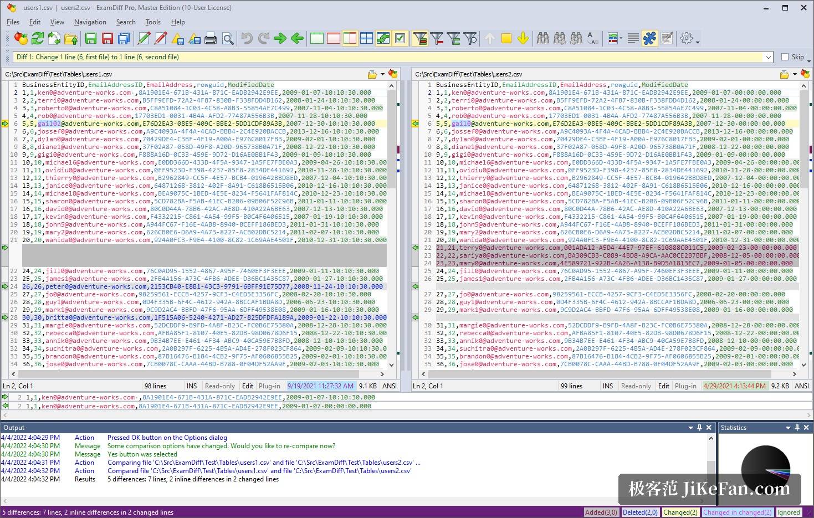Image resolution: width=814 pixels, height=518 pixels.
Task: Close the Output panel
Action: pyautogui.click(x=709, y=428)
